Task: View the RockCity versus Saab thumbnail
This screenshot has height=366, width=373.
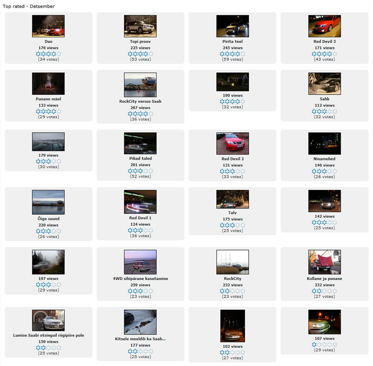Action: click(140, 85)
